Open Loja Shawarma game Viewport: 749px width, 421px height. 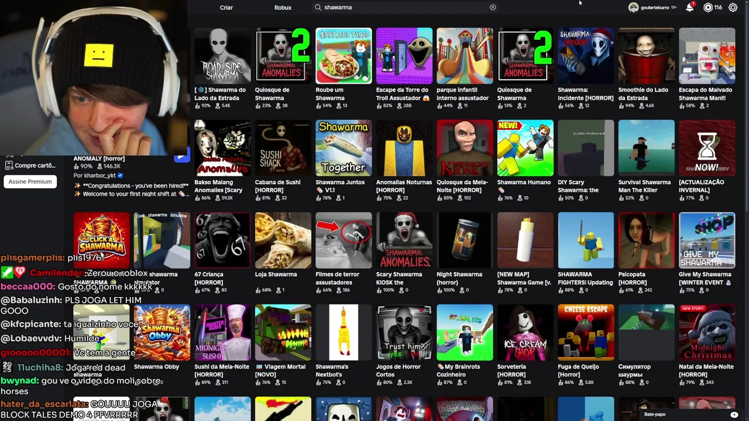point(283,240)
